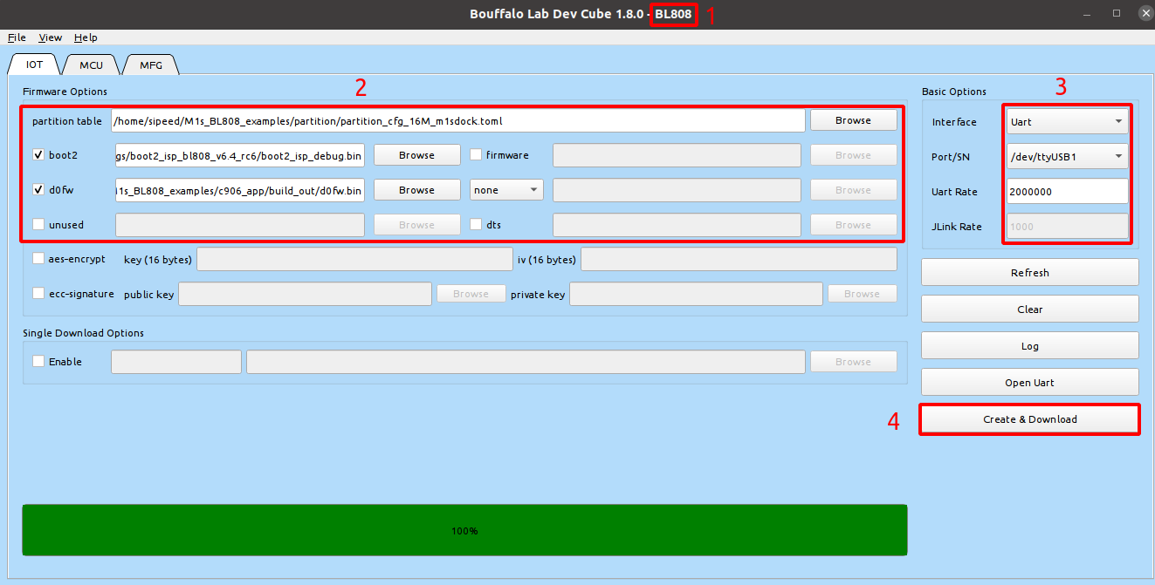Image resolution: width=1155 pixels, height=585 pixels.
Task: Close the Dev Cube window
Action: coord(1145,14)
